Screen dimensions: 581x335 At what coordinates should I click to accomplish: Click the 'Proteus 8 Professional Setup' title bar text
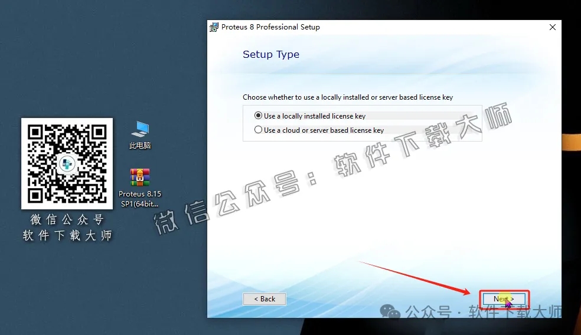[x=270, y=27]
